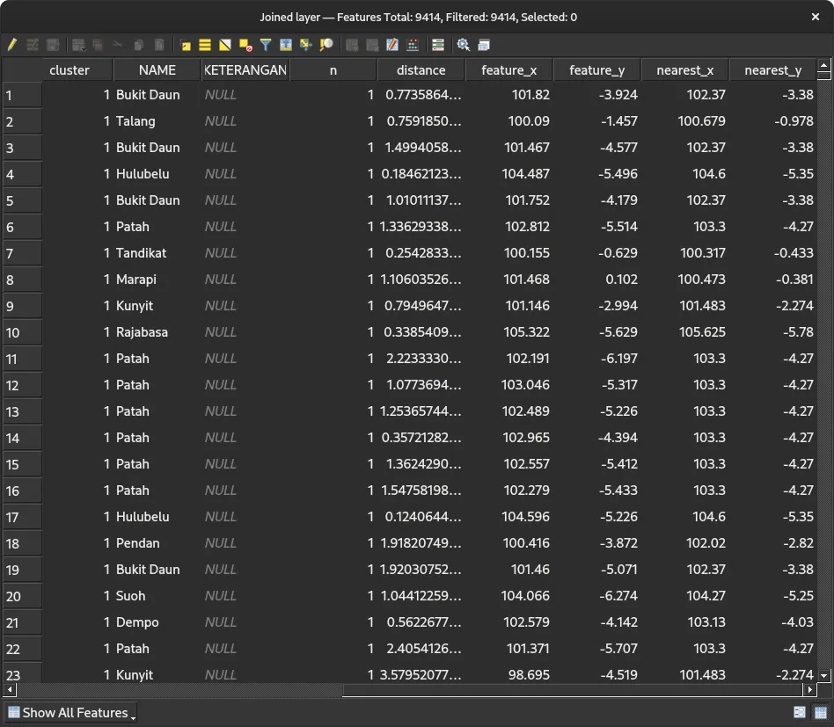Image resolution: width=834 pixels, height=727 pixels.
Task: Select all features in the layer
Action: pyautogui.click(x=203, y=45)
